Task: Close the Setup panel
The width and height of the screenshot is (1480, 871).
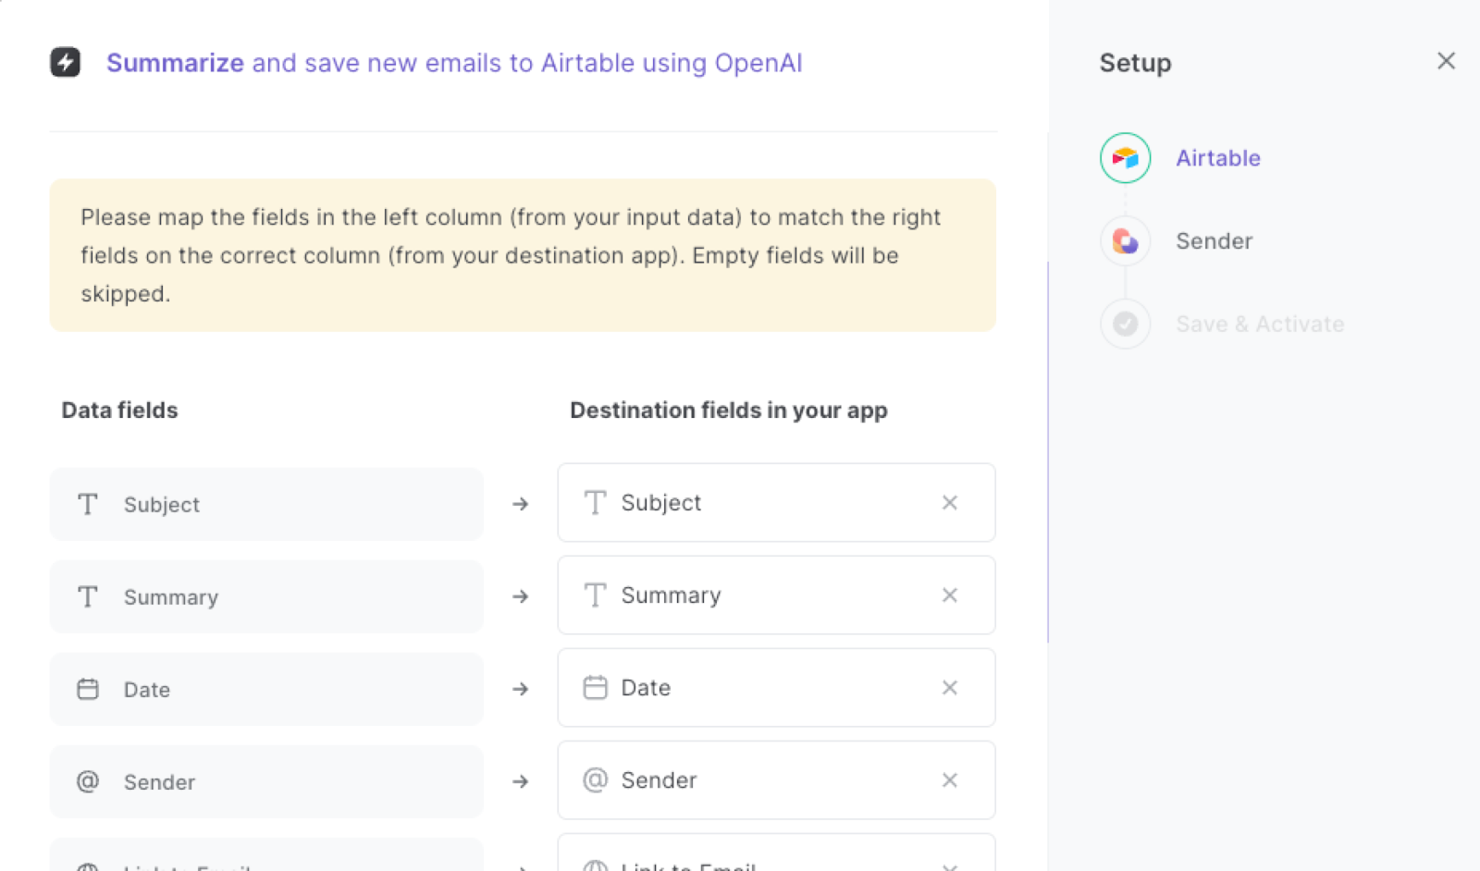Action: pyautogui.click(x=1446, y=61)
